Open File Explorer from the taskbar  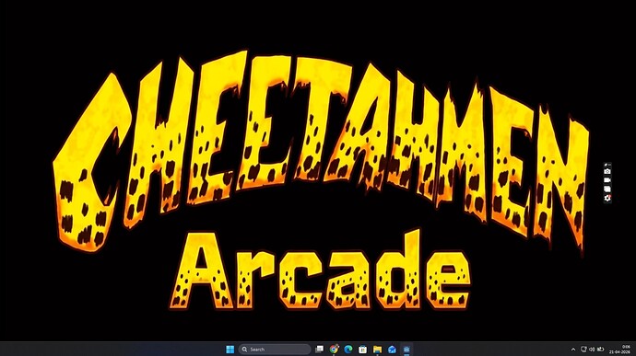(x=377, y=350)
